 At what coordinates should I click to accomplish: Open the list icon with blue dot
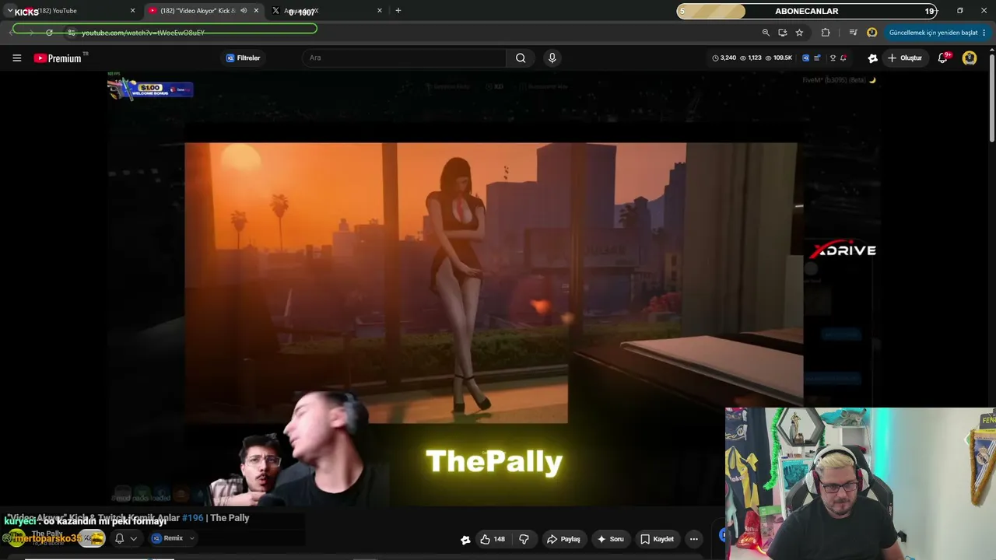817,58
